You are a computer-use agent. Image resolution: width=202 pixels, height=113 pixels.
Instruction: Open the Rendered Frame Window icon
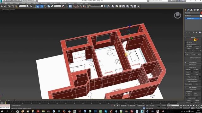pos(135,6)
